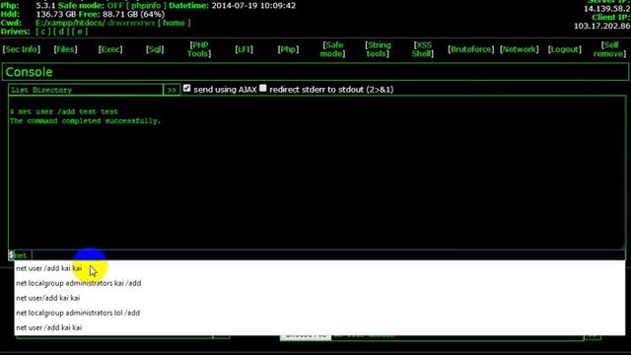Click the Self remove link
The image size is (631, 355).
pos(609,49)
